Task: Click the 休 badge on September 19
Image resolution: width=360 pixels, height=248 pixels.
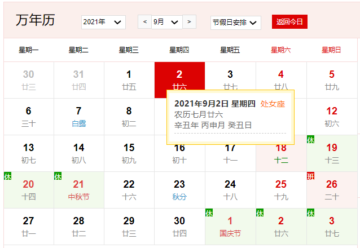Action: click(311, 139)
